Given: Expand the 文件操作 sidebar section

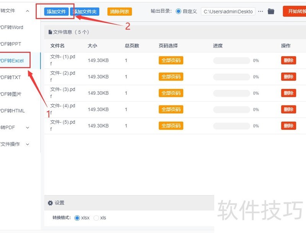Looking at the screenshot, I should (x=28, y=144).
